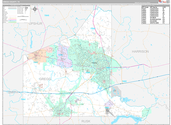The image size is (171, 125).
Task: Select the 75601 Longview row in ZIP table
Action: (x=154, y=9)
